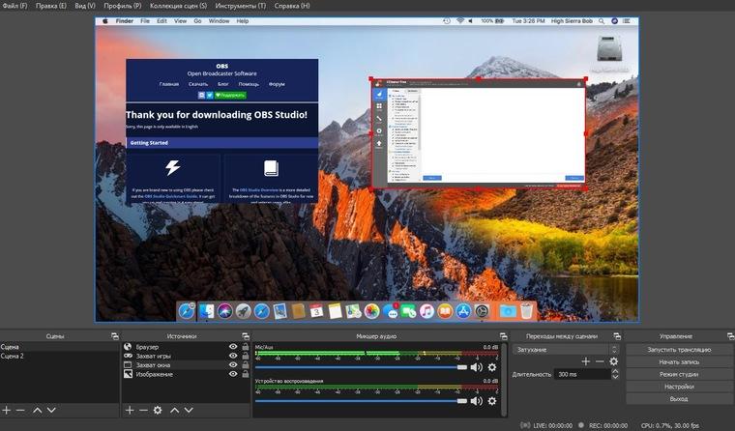
Task: Undock the Переходы между сценами panel
Action: coord(617,336)
